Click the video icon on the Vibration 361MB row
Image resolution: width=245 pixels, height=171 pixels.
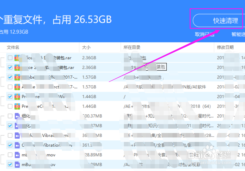[x=17, y=145]
